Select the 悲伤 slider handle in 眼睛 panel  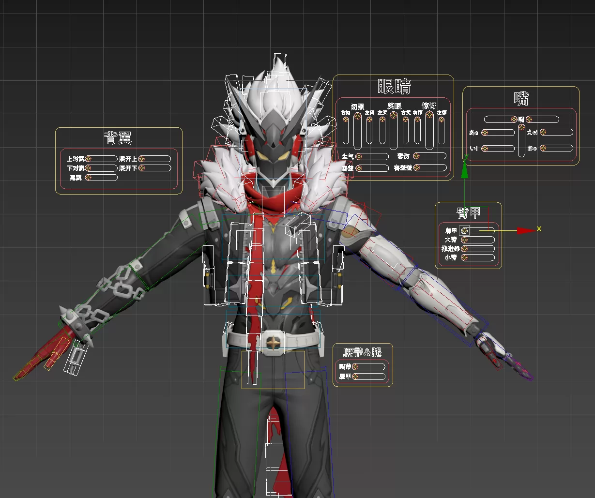pyautogui.click(x=416, y=156)
